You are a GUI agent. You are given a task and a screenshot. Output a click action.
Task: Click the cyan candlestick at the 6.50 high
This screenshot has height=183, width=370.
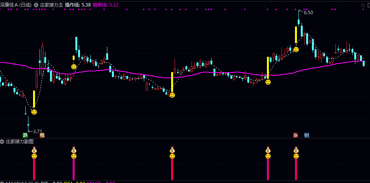coord(298,21)
